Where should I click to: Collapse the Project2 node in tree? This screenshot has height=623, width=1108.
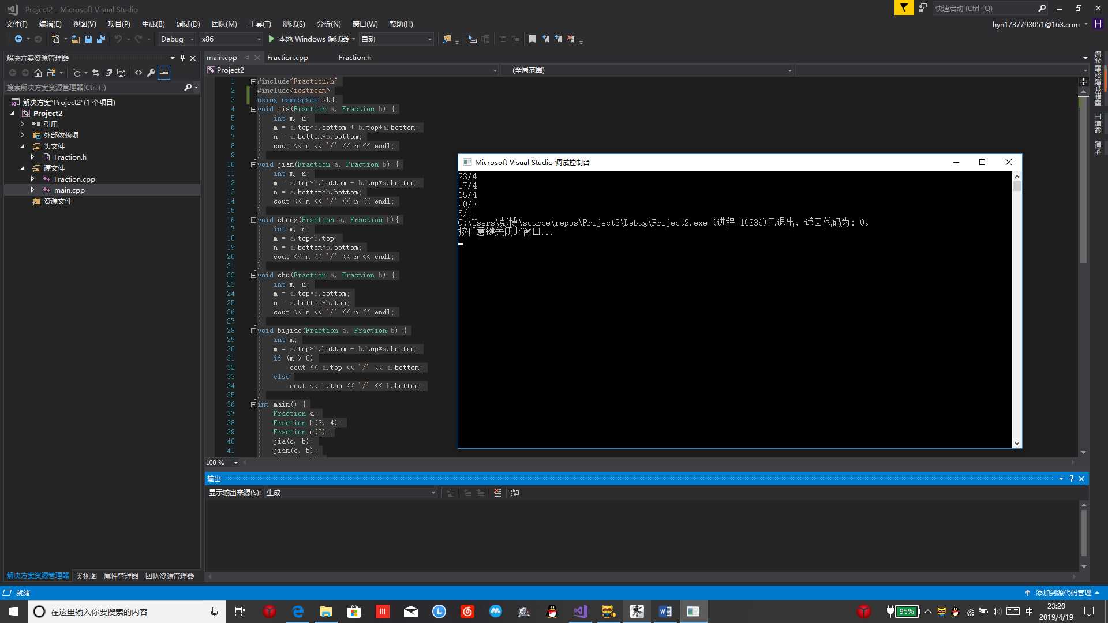point(12,114)
